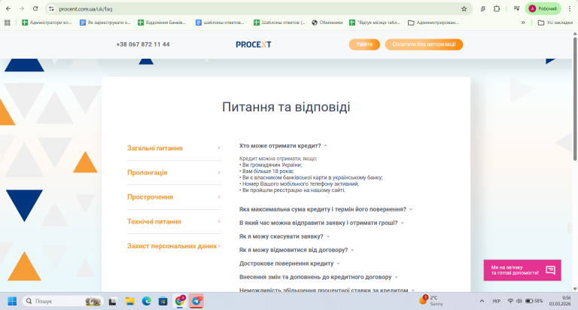
Task: Click the vertical page scrollbar thumb
Action: [575, 99]
